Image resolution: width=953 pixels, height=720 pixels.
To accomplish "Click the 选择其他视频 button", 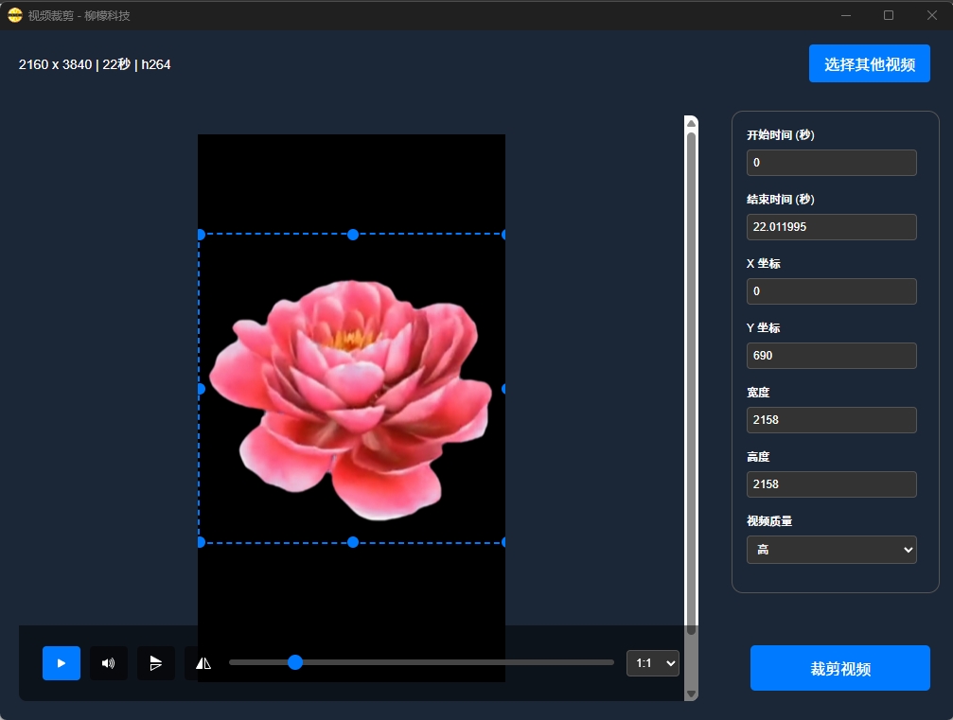I will pos(869,64).
